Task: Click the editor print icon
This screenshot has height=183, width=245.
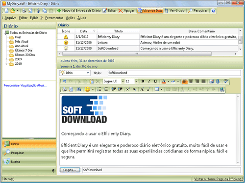Action: (x=65, y=89)
